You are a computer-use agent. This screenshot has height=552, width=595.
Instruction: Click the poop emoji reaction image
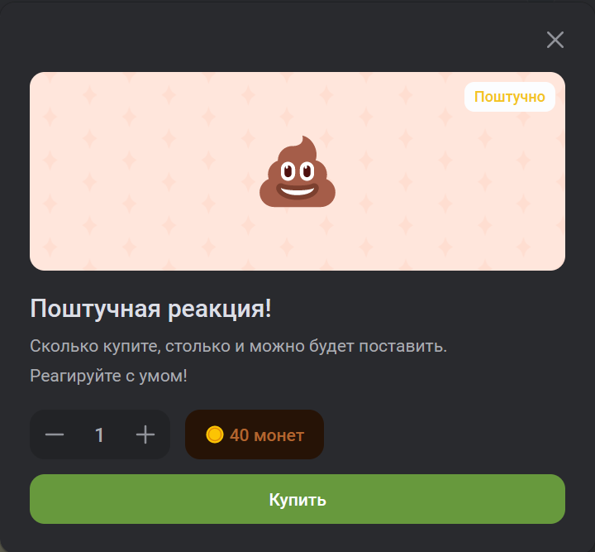point(297,171)
